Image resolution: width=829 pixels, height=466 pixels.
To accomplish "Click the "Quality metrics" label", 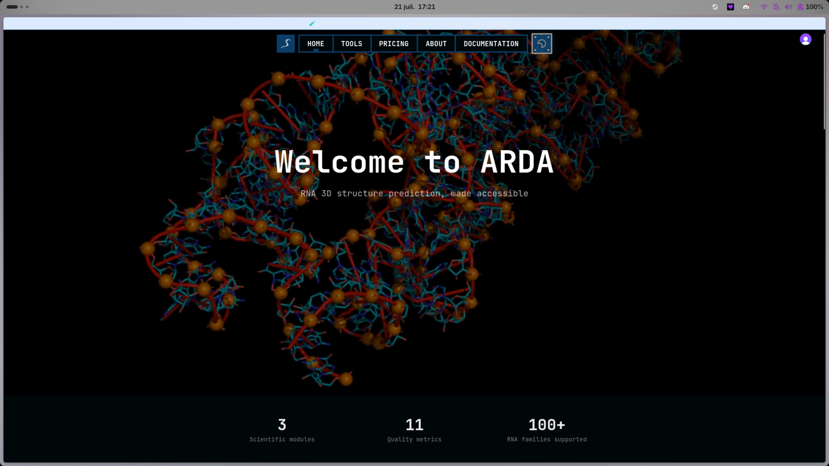I will 414,439.
